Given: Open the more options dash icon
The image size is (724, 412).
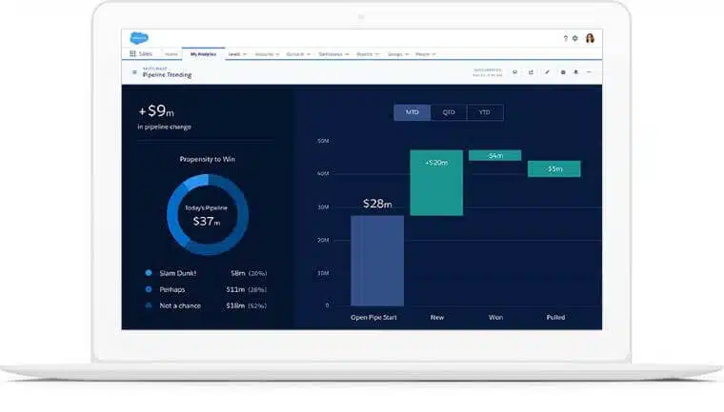Looking at the screenshot, I should tap(589, 72).
